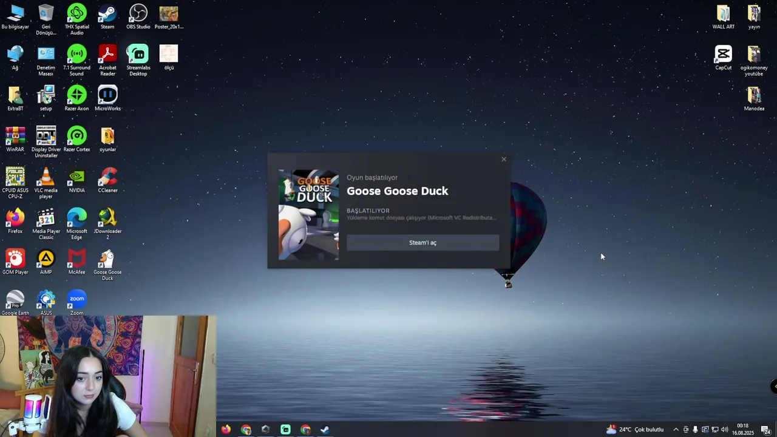Select the Acrobat Reader shortcut
Image resolution: width=777 pixels, height=437 pixels.
pyautogui.click(x=107, y=61)
